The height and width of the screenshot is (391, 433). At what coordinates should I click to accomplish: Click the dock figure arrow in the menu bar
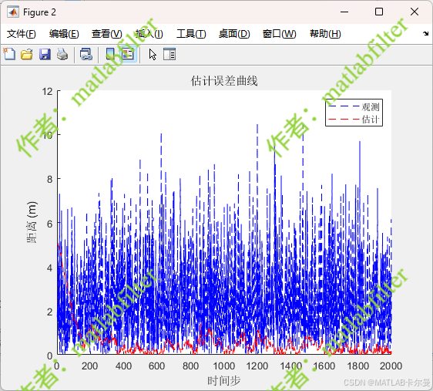425,34
